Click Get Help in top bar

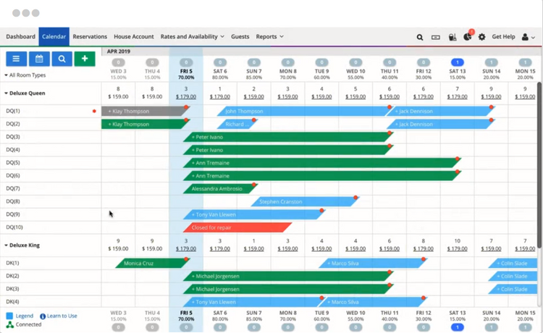click(x=503, y=36)
